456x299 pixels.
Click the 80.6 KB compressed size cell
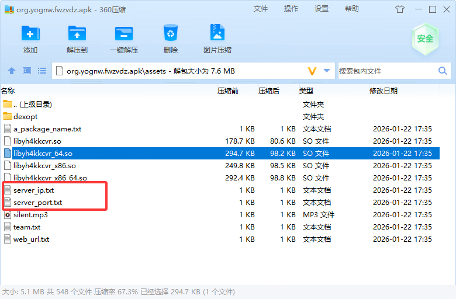click(x=283, y=141)
